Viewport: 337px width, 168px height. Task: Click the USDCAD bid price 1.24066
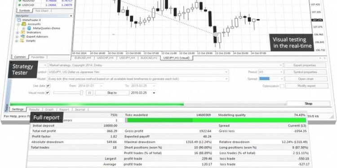(x=50, y=5)
